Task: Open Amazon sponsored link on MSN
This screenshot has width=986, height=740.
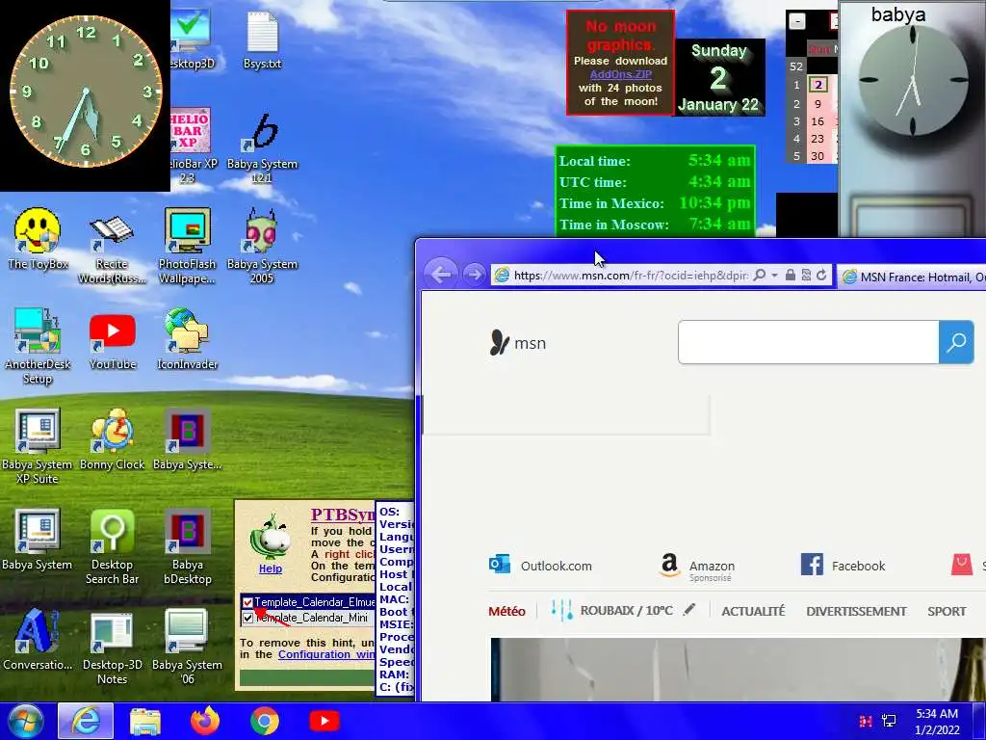Action: (696, 567)
